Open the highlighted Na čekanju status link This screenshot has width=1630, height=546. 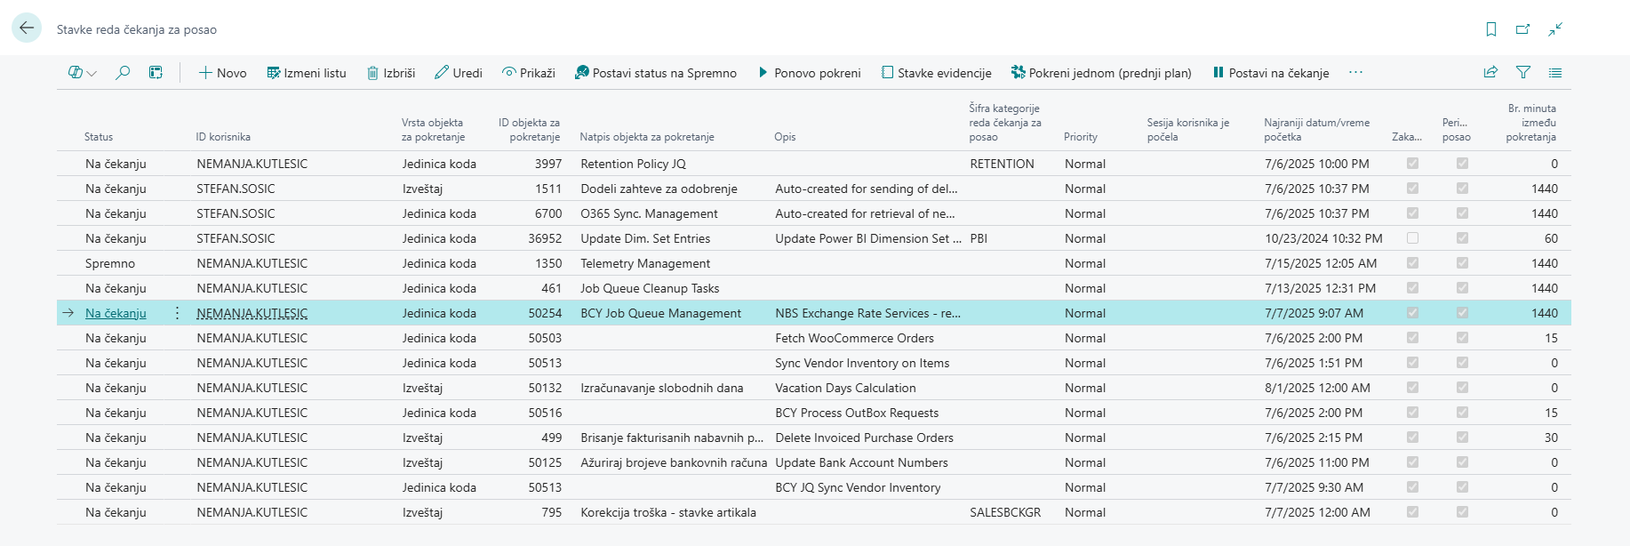(x=116, y=313)
